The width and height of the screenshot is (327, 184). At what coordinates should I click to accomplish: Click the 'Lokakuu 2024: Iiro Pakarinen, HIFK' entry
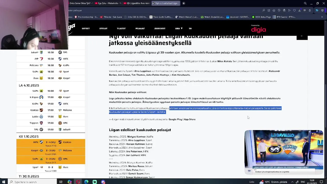pyautogui.click(x=129, y=152)
